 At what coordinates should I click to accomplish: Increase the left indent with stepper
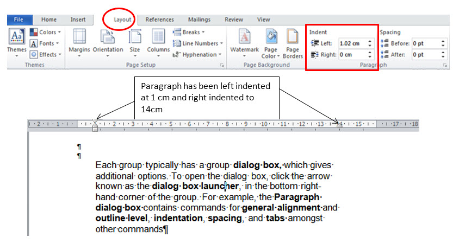[x=370, y=41]
